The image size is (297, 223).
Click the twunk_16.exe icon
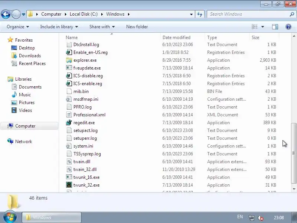pyautogui.click(x=69, y=177)
